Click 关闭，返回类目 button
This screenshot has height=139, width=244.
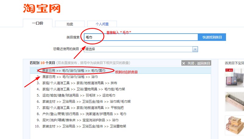[x=196, y=63]
